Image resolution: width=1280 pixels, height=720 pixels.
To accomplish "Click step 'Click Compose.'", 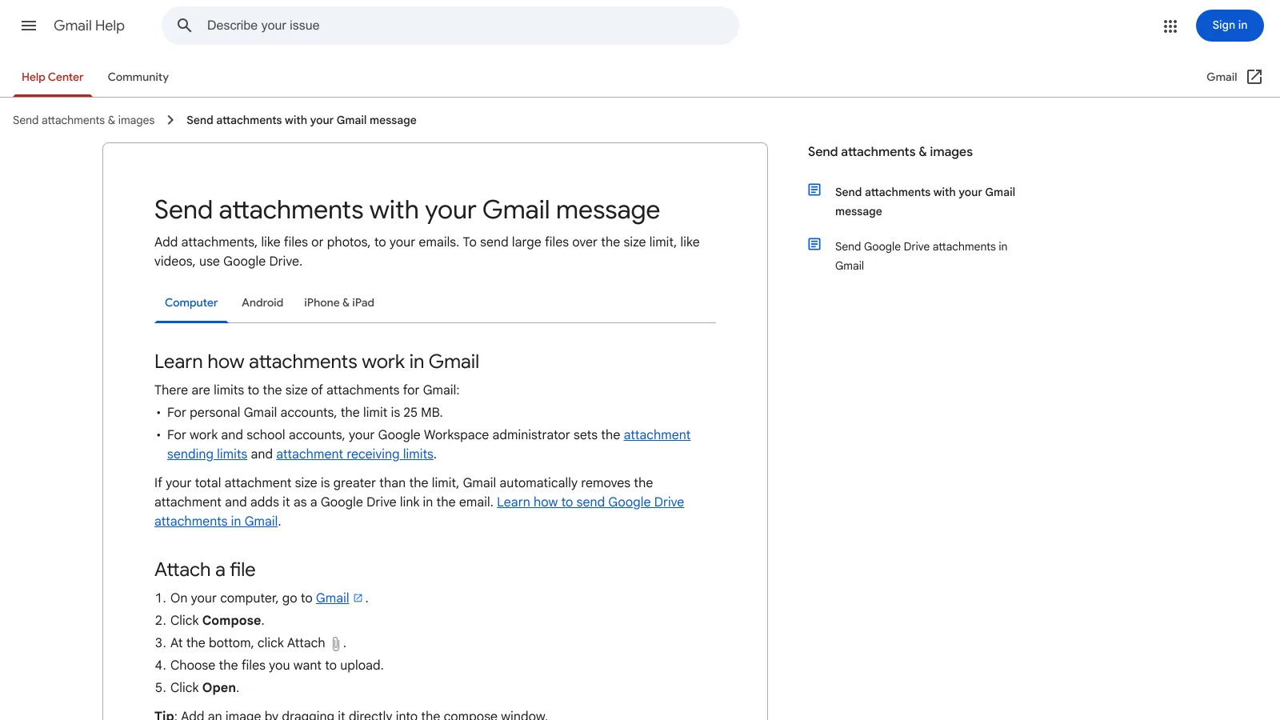I will (217, 620).
